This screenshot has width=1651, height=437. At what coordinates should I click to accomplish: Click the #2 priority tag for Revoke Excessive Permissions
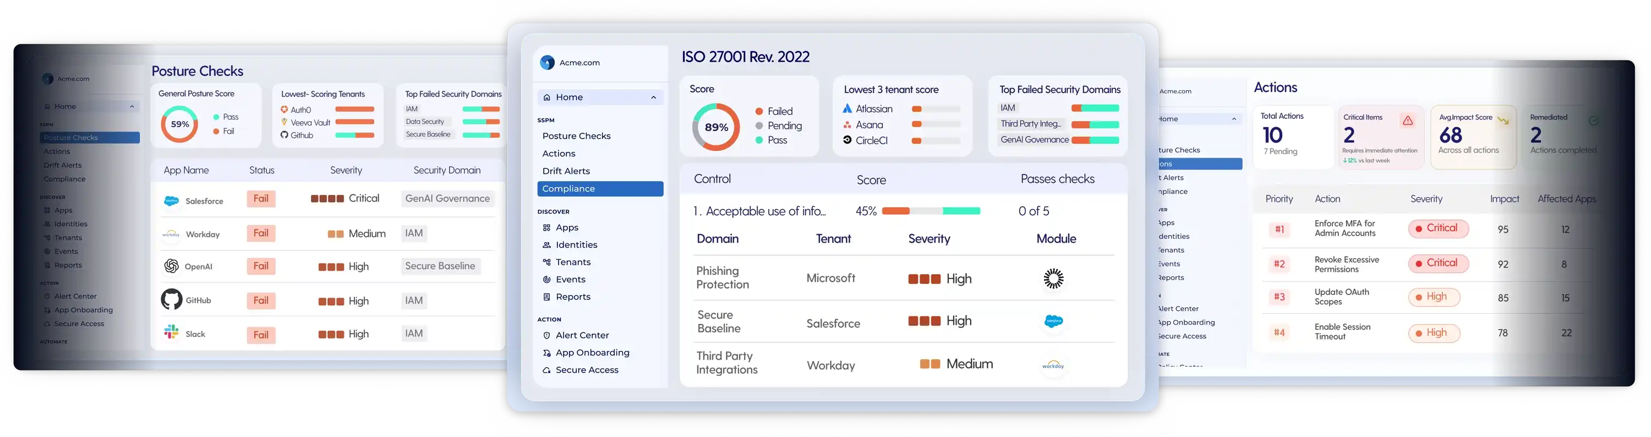click(x=1278, y=264)
